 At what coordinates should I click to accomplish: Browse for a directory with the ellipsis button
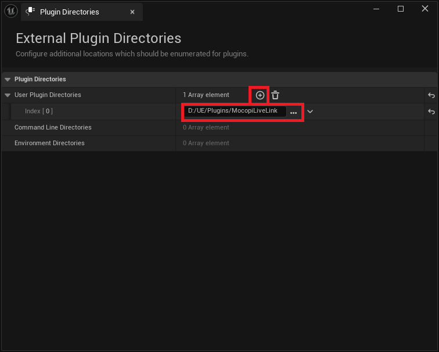point(294,112)
